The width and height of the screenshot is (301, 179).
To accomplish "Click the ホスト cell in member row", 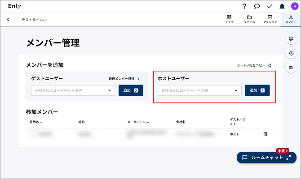I will point(235,134).
